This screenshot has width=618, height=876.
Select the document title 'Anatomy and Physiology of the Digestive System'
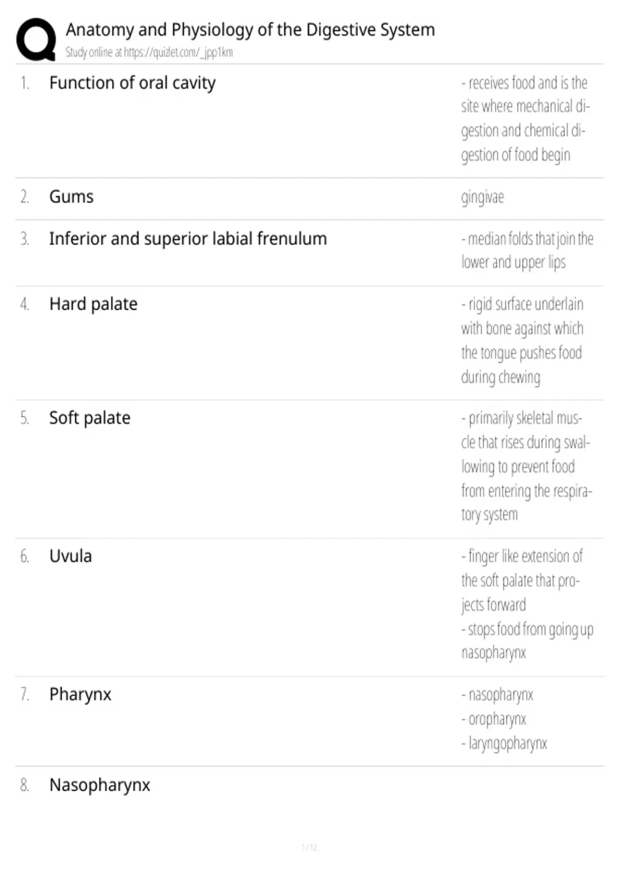(250, 30)
